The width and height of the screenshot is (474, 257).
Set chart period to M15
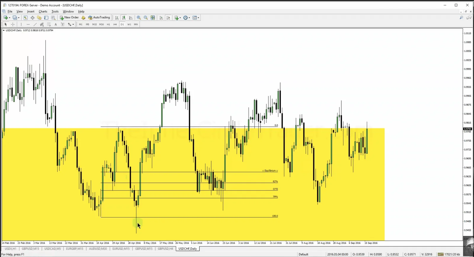click(x=95, y=25)
